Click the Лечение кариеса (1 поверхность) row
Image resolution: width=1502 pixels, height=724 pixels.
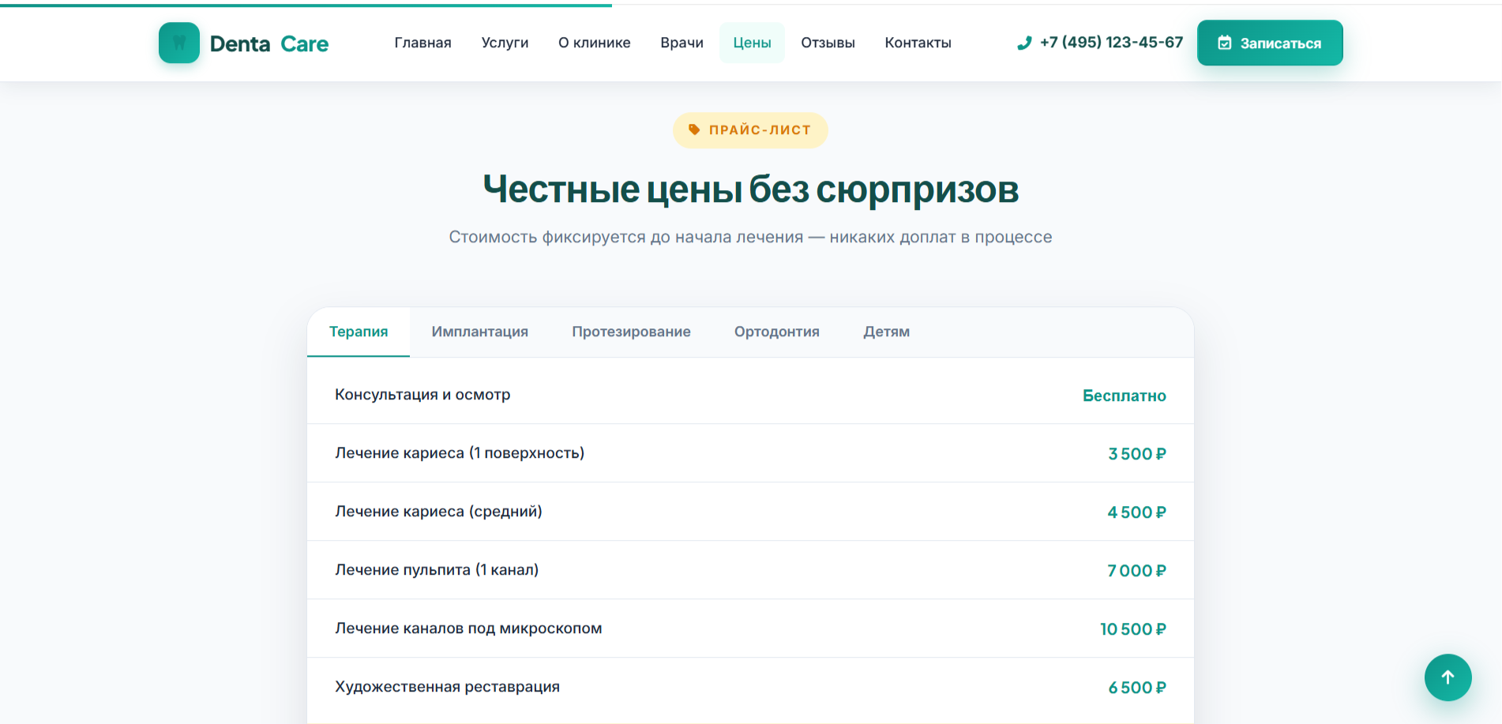750,453
